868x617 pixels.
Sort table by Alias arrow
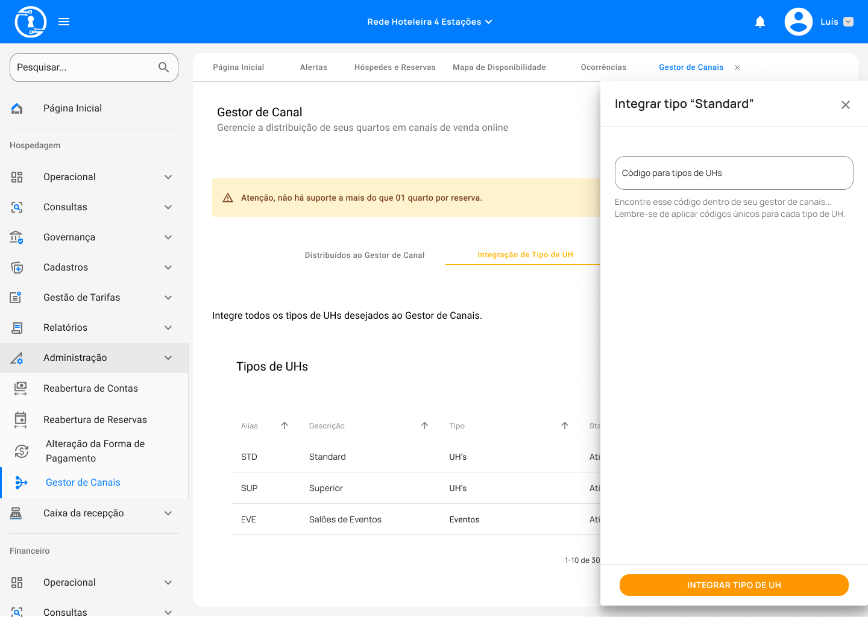pyautogui.click(x=285, y=425)
